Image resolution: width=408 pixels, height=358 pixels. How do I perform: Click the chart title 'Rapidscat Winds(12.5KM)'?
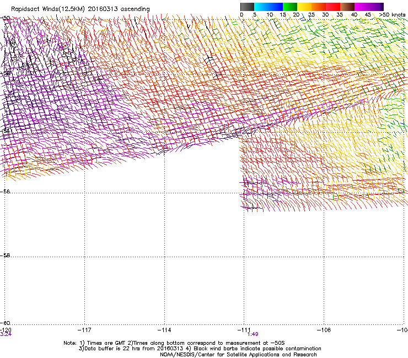pos(48,9)
